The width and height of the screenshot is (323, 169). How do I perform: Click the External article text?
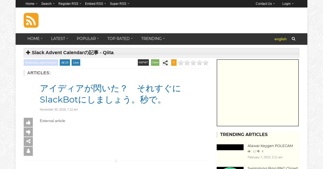(52, 121)
